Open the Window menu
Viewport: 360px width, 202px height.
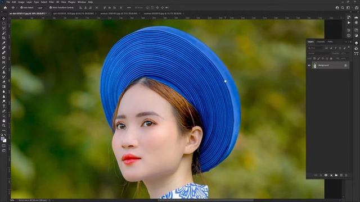tap(82, 2)
